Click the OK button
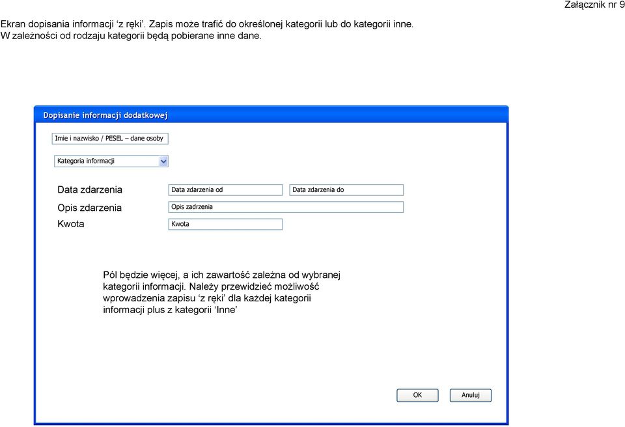This screenshot has height=427, width=625. click(417, 395)
